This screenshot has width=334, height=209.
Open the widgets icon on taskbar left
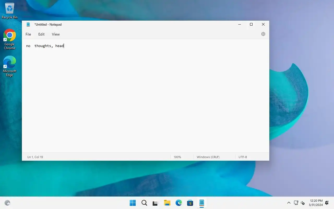[x=7, y=203]
